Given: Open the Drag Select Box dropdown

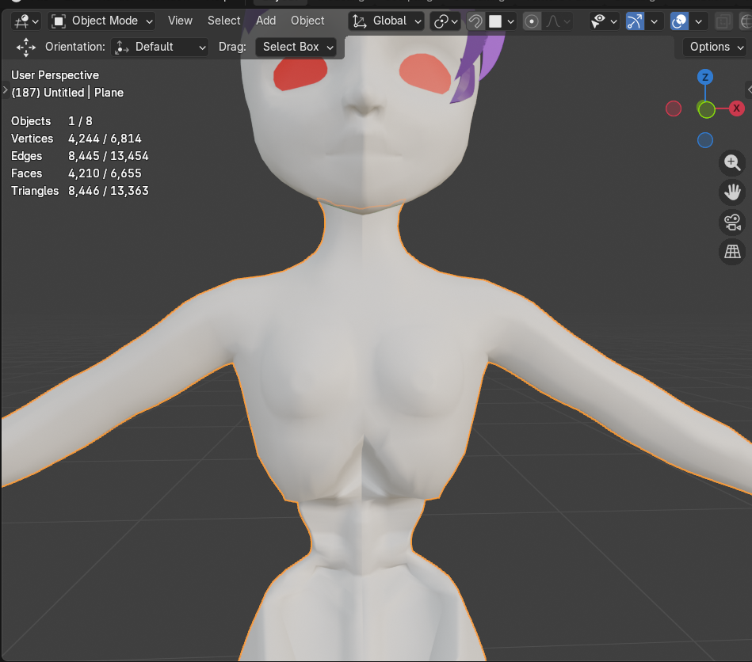Looking at the screenshot, I should [296, 47].
